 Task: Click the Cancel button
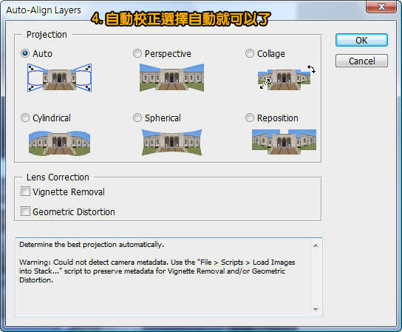361,61
